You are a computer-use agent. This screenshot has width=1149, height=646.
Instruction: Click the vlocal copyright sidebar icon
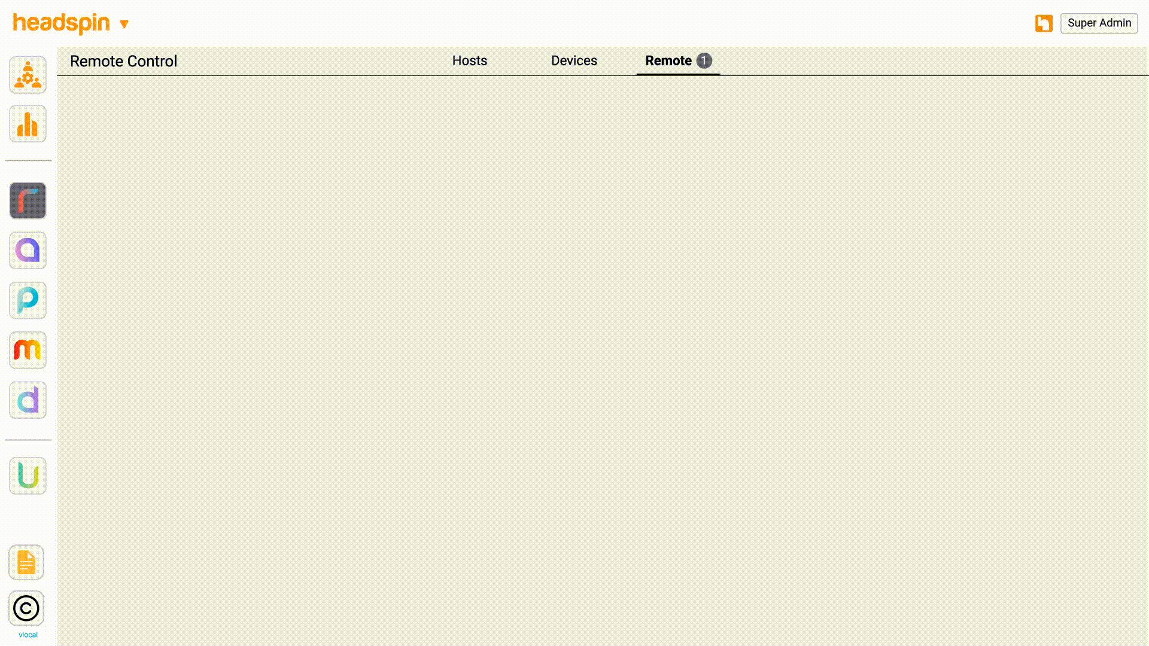tap(26, 609)
